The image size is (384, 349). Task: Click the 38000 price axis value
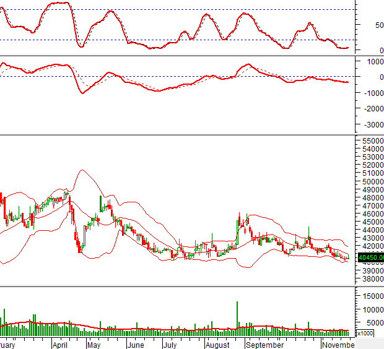pyautogui.click(x=370, y=278)
